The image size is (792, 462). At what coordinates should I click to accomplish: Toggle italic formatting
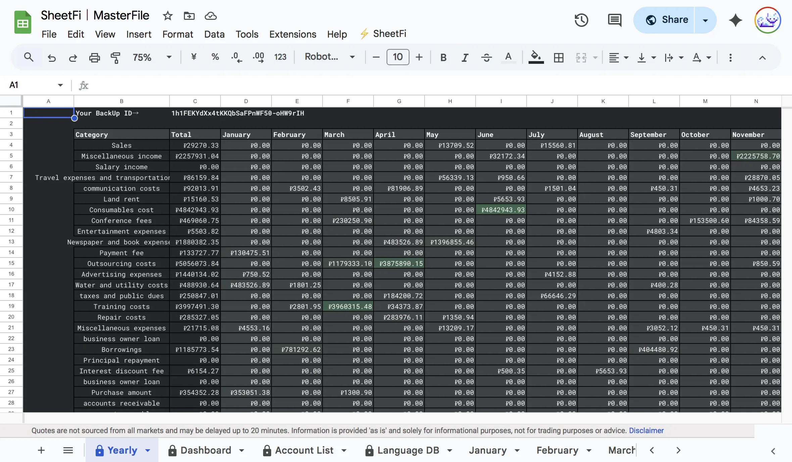tap(464, 57)
